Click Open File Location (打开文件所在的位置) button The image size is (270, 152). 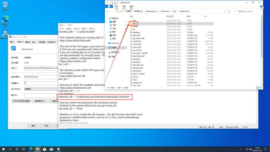[22, 101]
